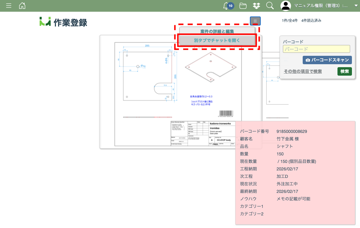Viewport: 360px width, 228px height.
Task: Click the magnifying glass search icon
Action: click(270, 6)
